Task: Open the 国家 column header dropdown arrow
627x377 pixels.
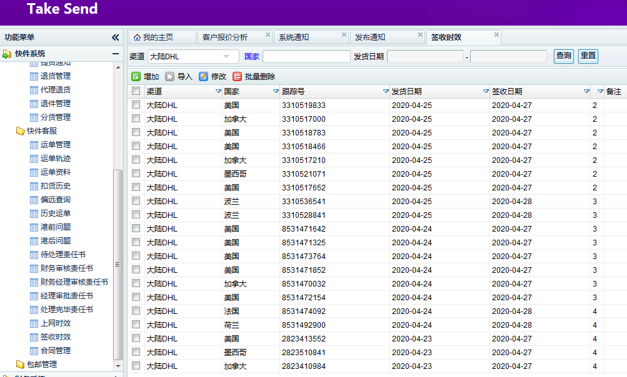Action: click(x=276, y=92)
